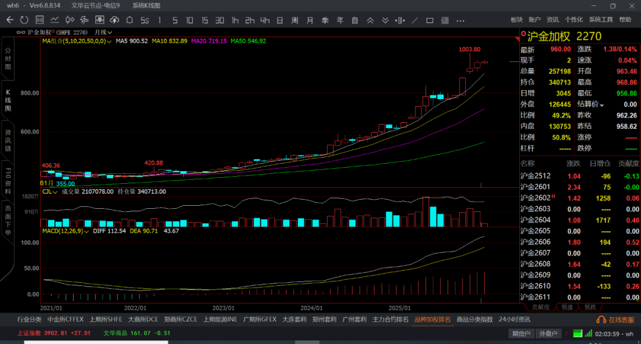Open the 在线客服 link
This screenshot has height=344, width=641.
[622, 320]
